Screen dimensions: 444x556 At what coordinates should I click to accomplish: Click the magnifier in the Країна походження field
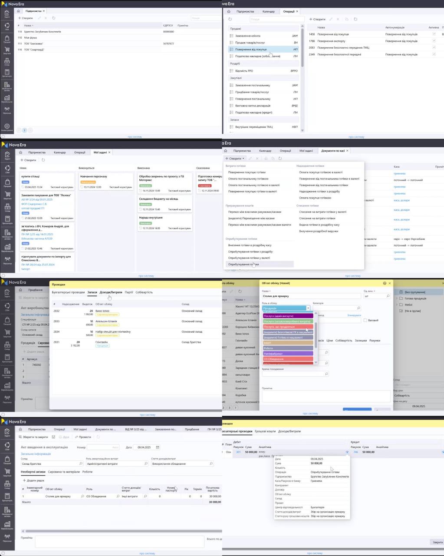(326, 374)
